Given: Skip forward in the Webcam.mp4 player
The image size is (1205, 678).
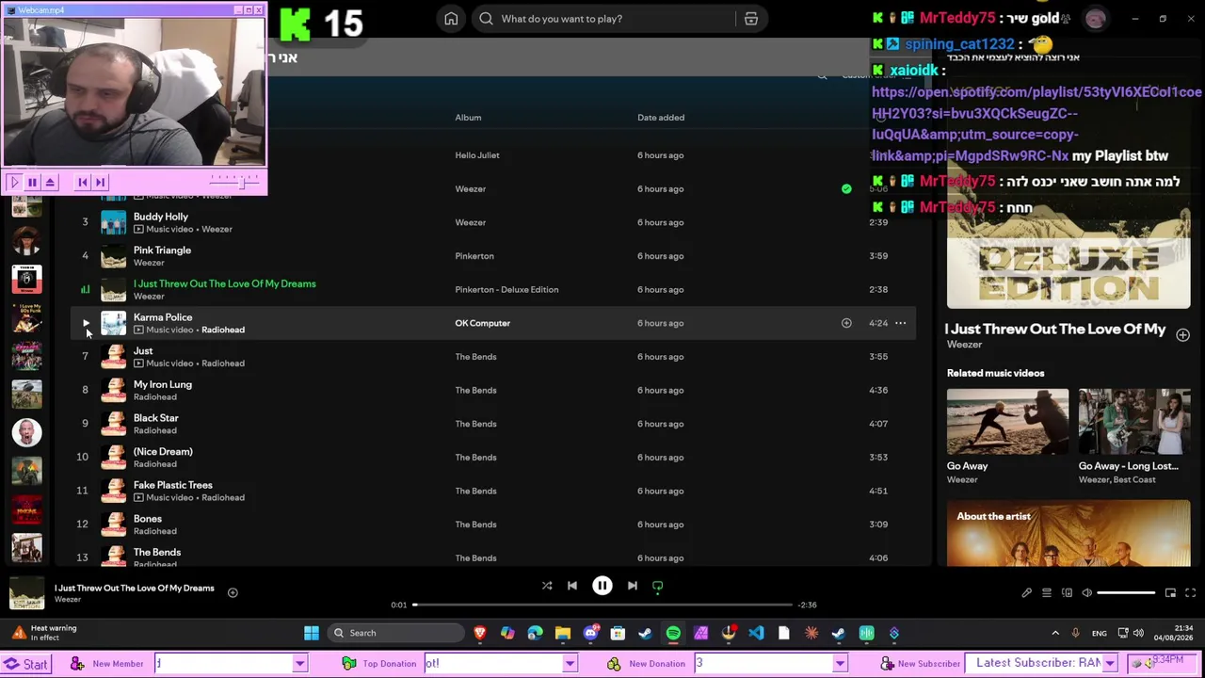Looking at the screenshot, I should 100,183.
